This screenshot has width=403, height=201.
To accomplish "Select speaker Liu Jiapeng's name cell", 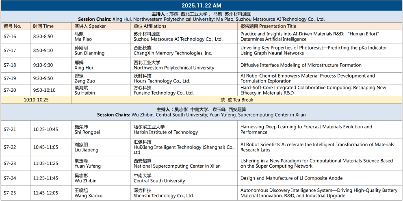I will (x=87, y=147).
